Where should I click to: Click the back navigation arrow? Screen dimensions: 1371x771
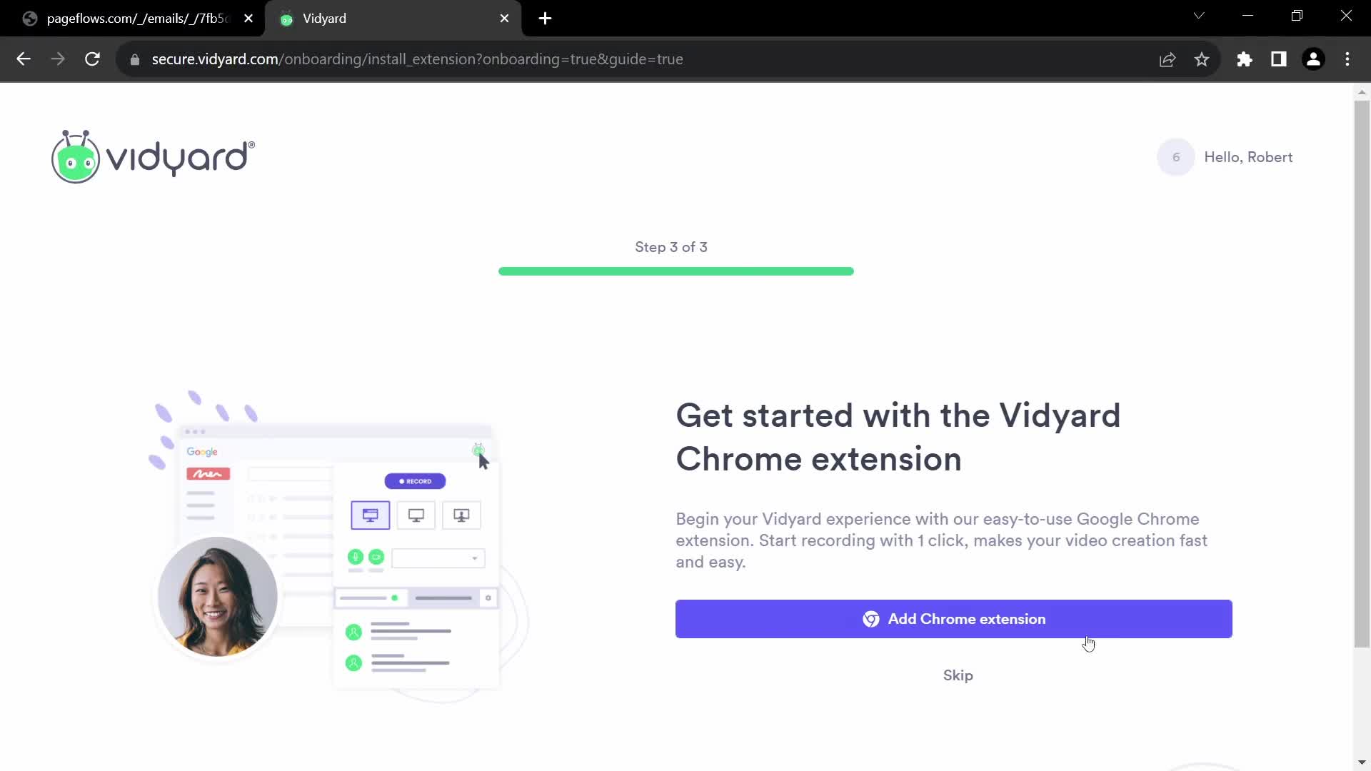tap(24, 59)
